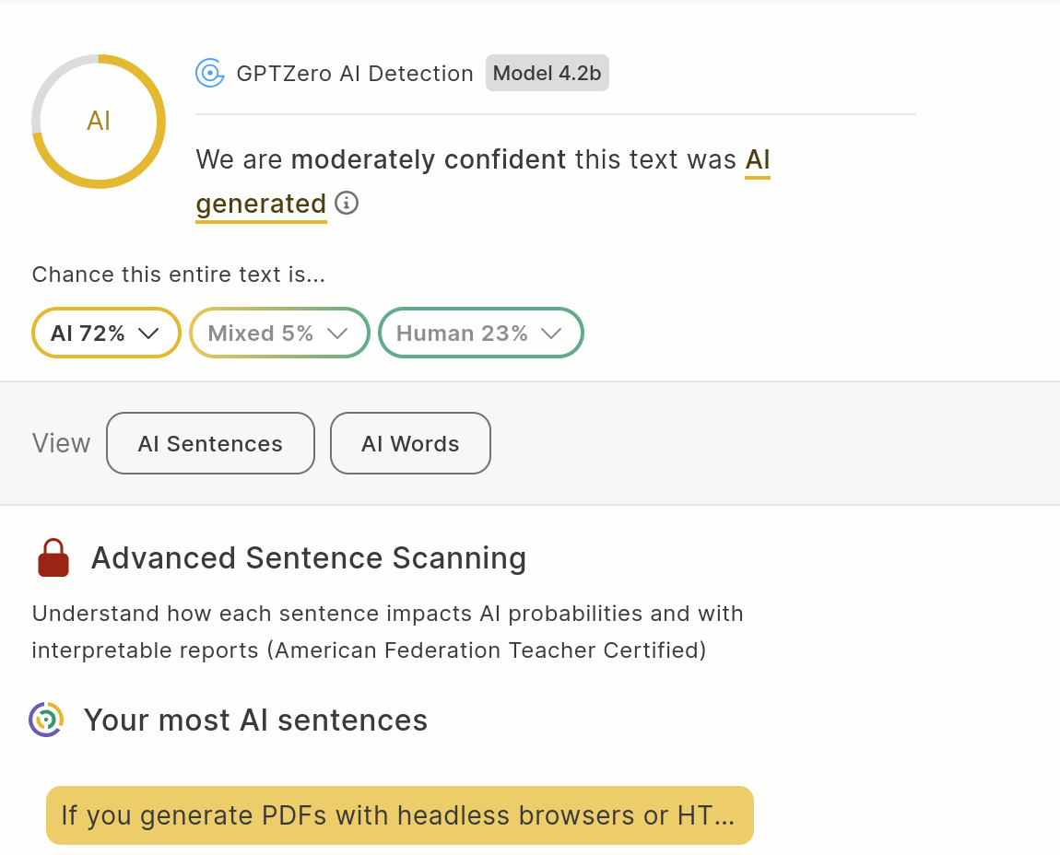The width and height of the screenshot is (1060, 855).
Task: Switch view to AI Sentences
Action: [x=210, y=443]
